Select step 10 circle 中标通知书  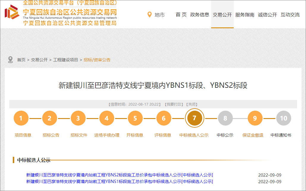283,118
